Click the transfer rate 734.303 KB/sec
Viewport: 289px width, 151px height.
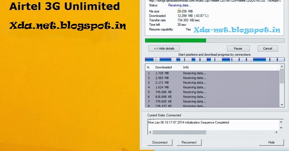[x=189, y=20]
